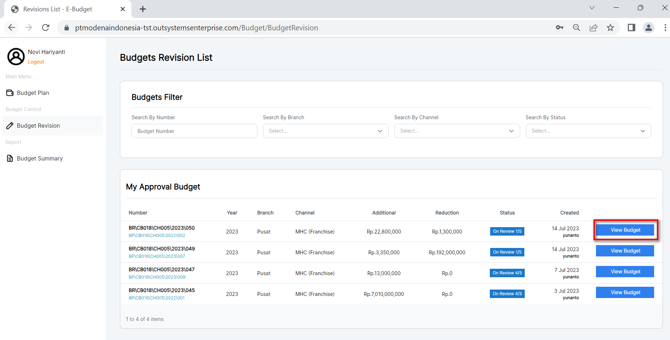Open a new browser tab
This screenshot has width=670, height=340.
click(143, 9)
